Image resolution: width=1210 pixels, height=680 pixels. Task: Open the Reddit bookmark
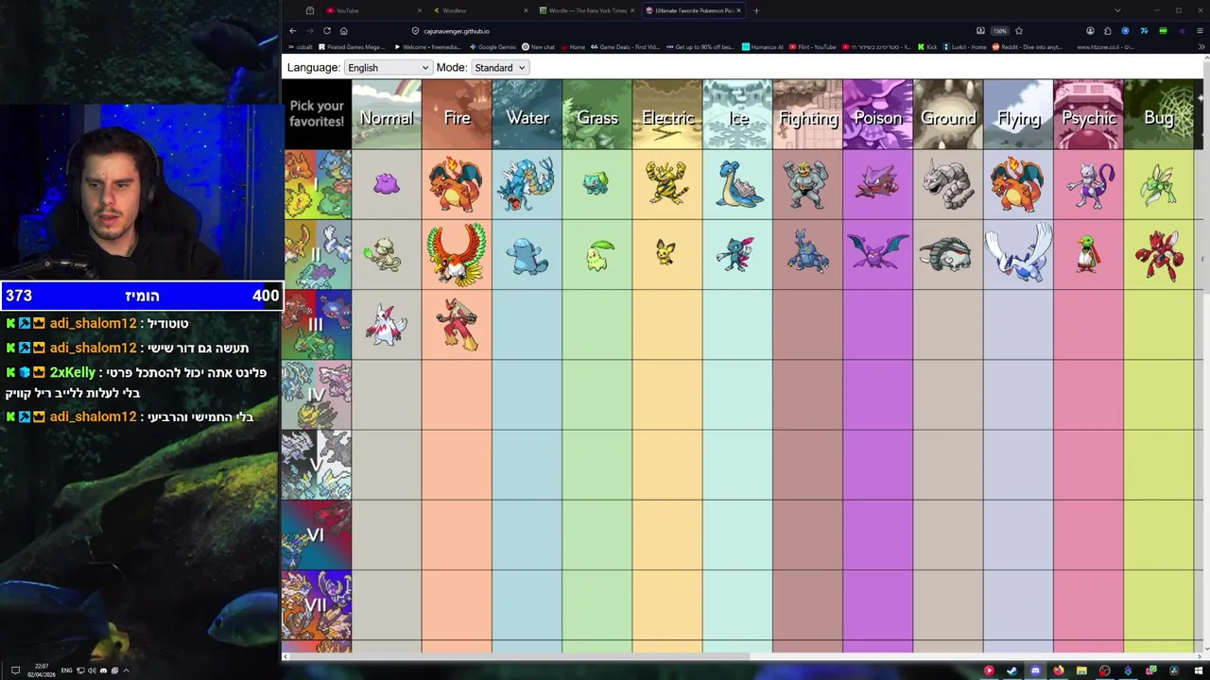click(1028, 47)
